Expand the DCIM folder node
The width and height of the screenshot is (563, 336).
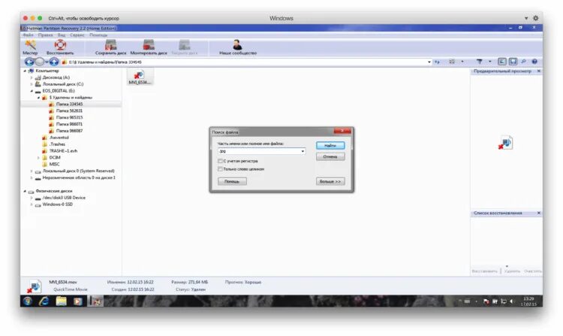coord(38,158)
